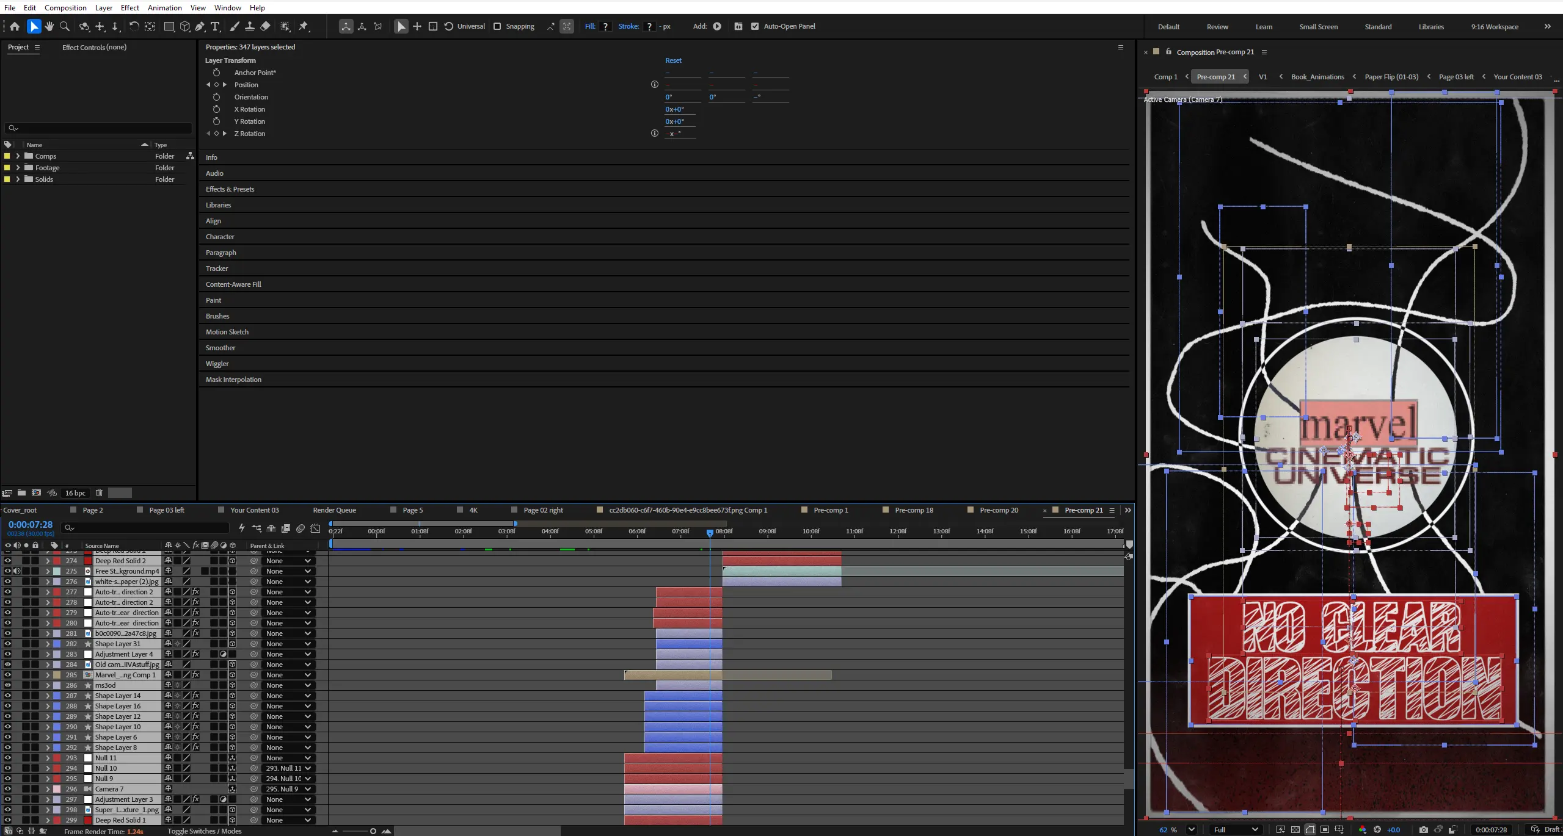Expand layer 285 Marvel comp properties

[48, 675]
